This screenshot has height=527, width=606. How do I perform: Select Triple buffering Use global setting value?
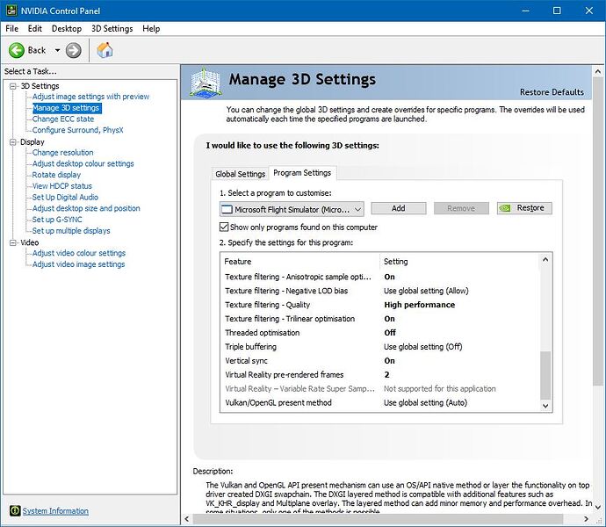(422, 347)
